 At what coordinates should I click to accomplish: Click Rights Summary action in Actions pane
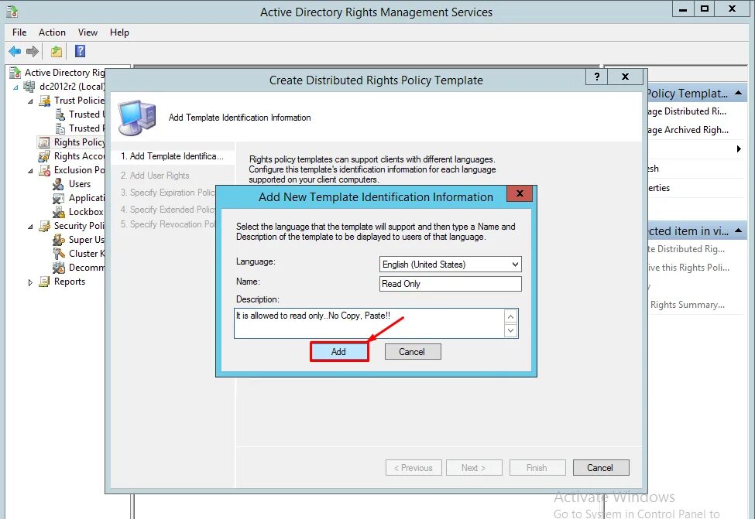pos(688,305)
